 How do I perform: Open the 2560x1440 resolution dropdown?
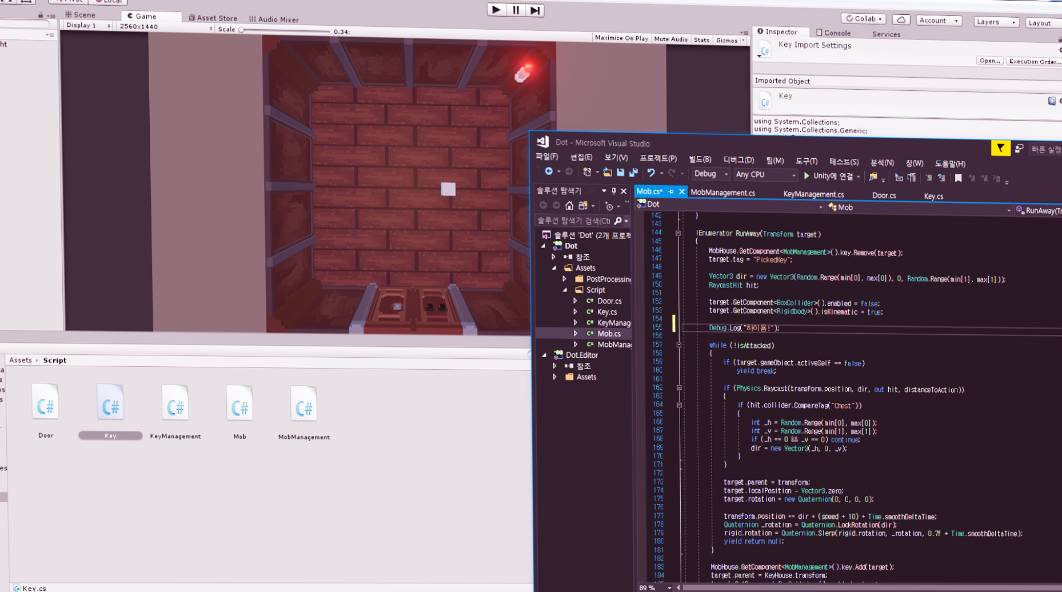(165, 26)
